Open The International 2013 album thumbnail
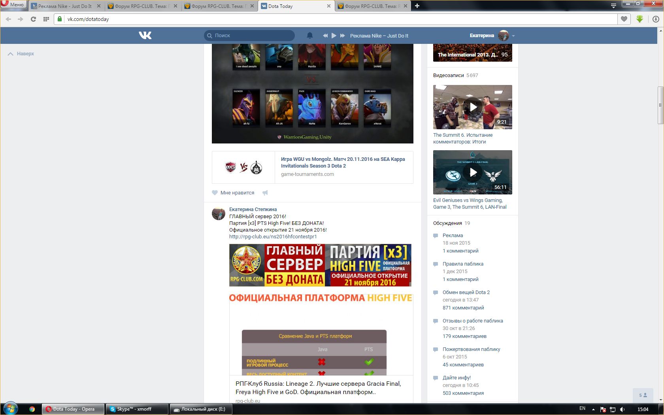Viewport: 664px width, 415px height. point(473,53)
